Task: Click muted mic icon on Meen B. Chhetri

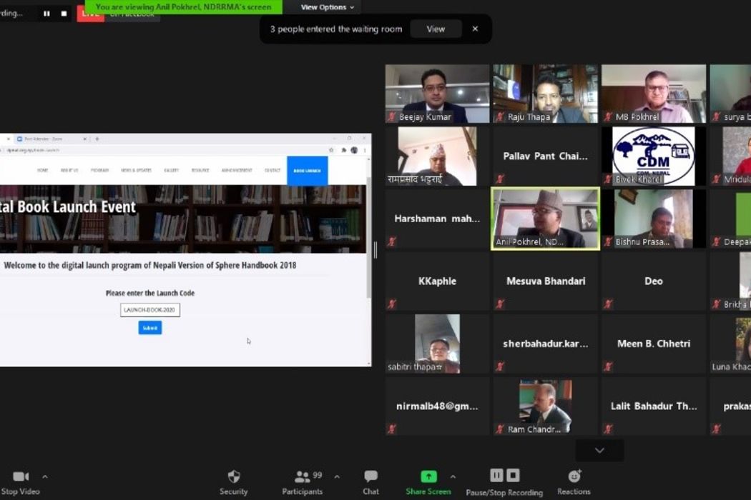Action: [608, 366]
